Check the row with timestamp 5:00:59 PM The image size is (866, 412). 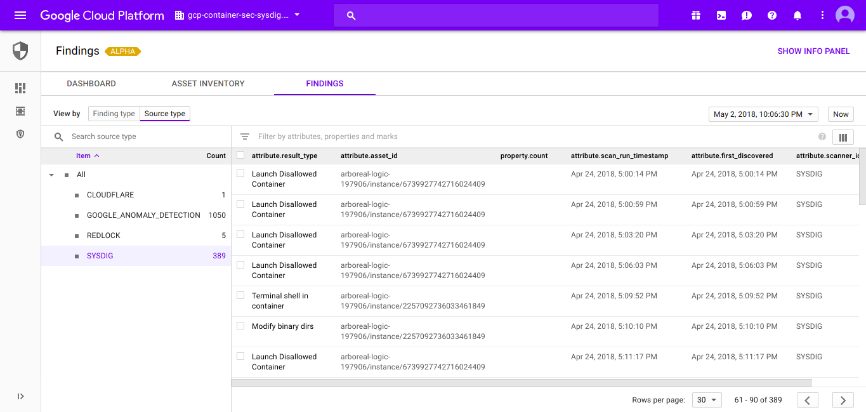(x=240, y=204)
